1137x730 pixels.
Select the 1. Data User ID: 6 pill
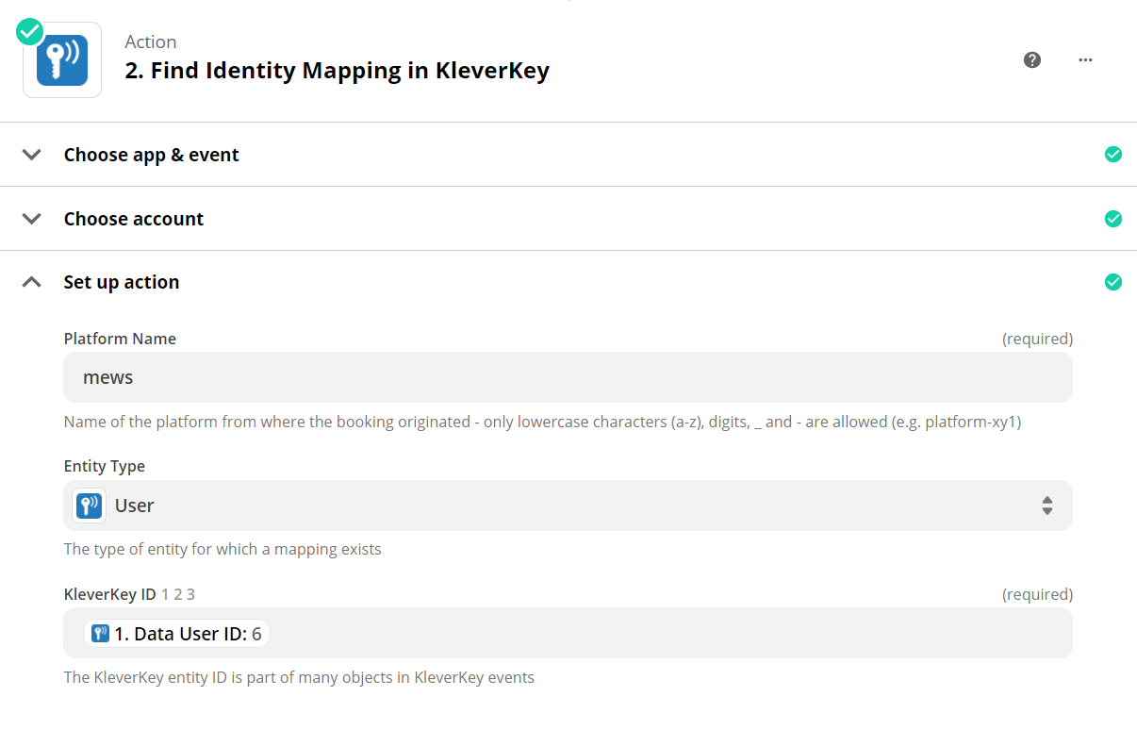pos(177,634)
